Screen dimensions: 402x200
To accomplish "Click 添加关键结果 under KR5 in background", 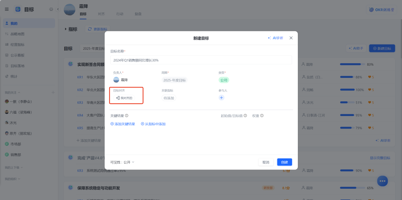I will 89,140.
